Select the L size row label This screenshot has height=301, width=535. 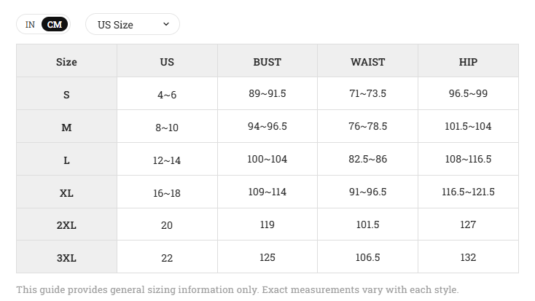(66, 160)
